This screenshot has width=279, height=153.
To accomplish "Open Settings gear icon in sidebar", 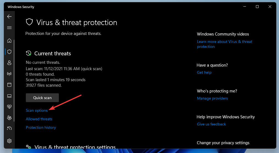I will tap(9, 141).
